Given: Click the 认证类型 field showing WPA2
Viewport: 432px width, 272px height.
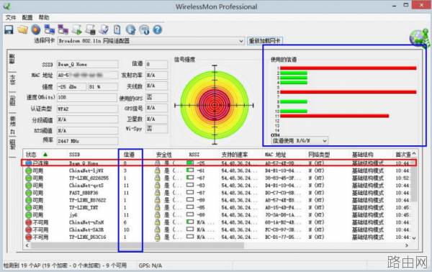Looking at the screenshot, I should (87, 109).
